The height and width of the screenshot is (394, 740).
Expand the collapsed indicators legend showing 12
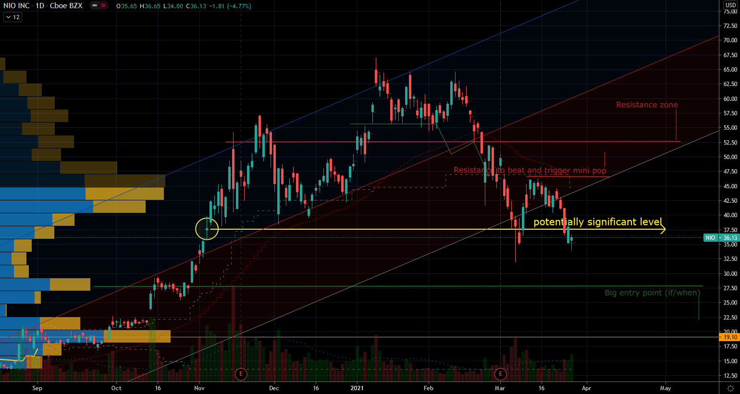click(x=12, y=17)
